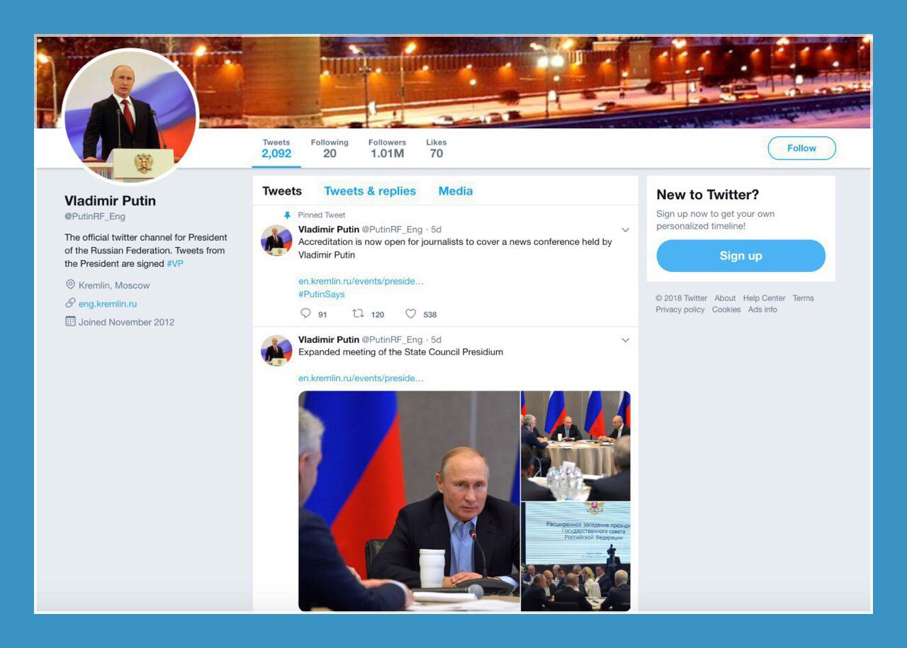Image resolution: width=907 pixels, height=648 pixels.
Task: Click the pushpin icon beside Pinned Tweet
Action: (287, 215)
